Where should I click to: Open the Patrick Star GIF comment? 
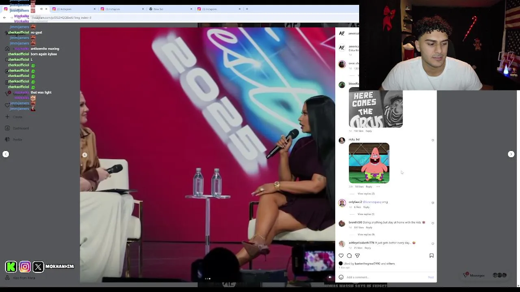coord(369,163)
